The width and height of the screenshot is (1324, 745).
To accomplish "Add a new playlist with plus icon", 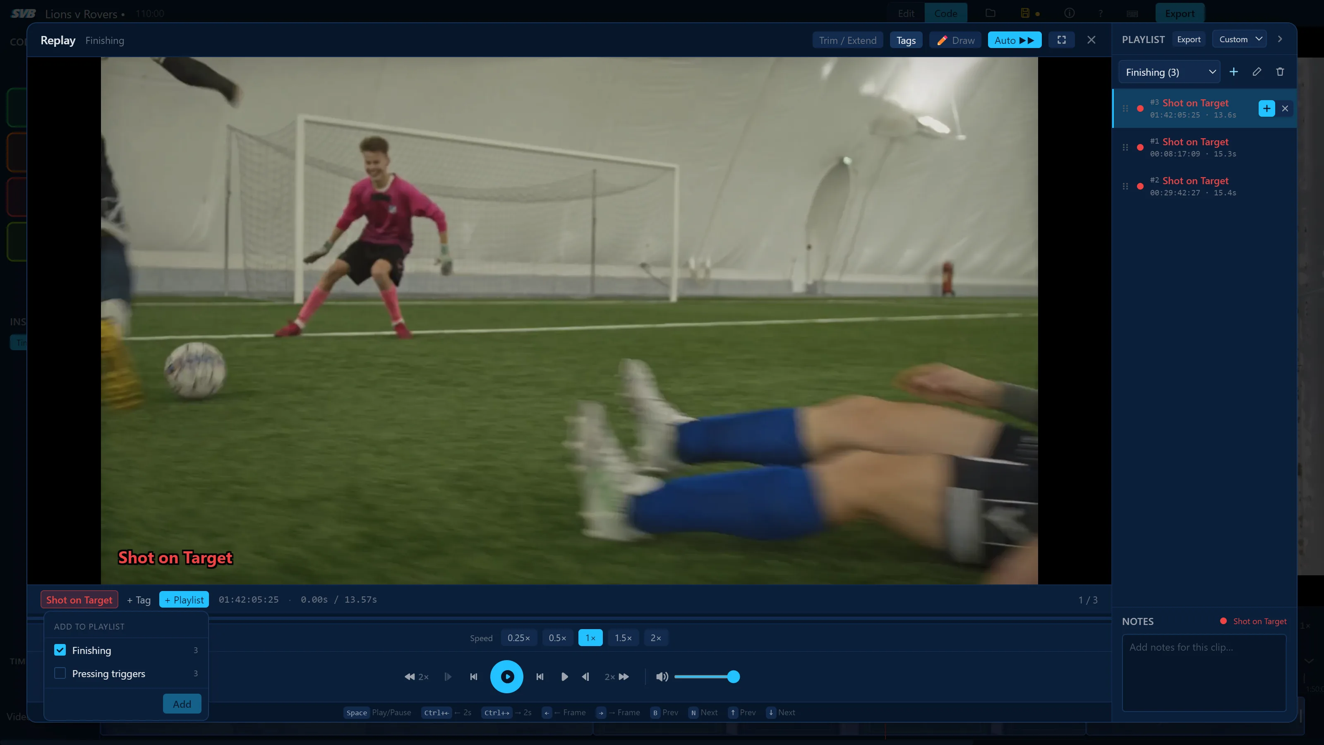I will (1233, 72).
